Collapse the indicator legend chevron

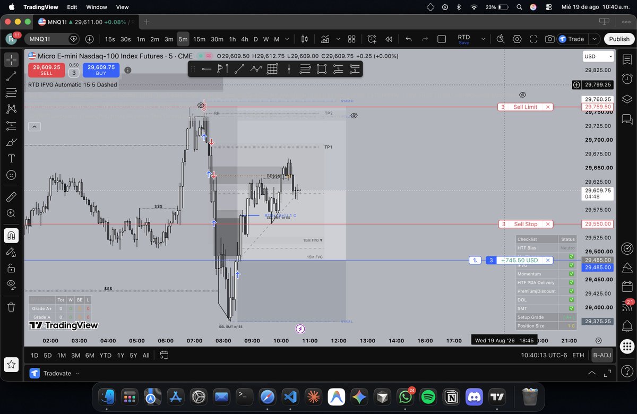(34, 126)
